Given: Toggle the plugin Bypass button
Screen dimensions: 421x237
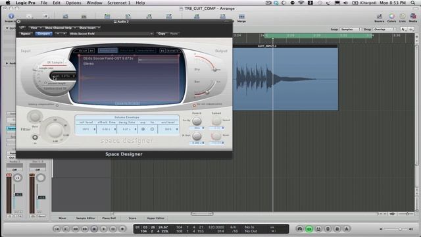Looking at the screenshot, I should point(26,34).
